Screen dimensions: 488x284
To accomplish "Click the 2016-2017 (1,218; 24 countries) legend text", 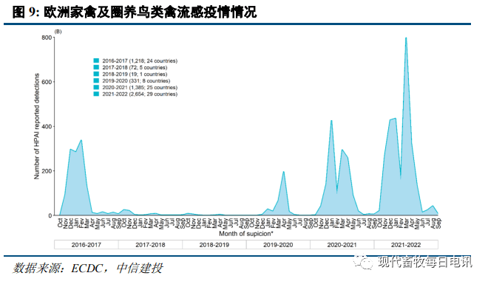I will pyautogui.click(x=140, y=60).
